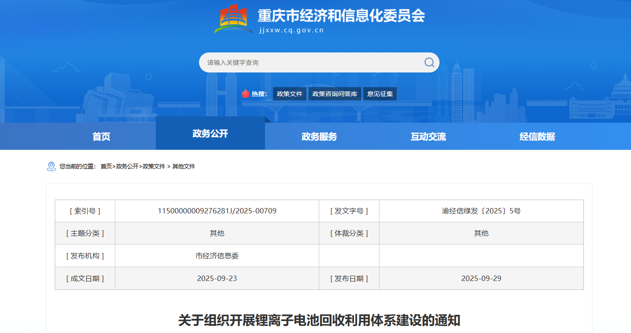This screenshot has width=631, height=333.
Task: Select 政务服务 navigation tab
Action: point(319,136)
